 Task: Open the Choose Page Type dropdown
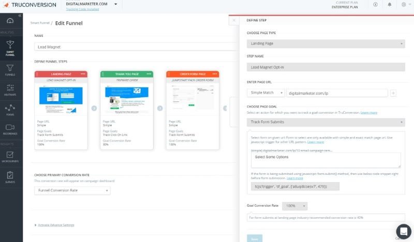(x=326, y=43)
